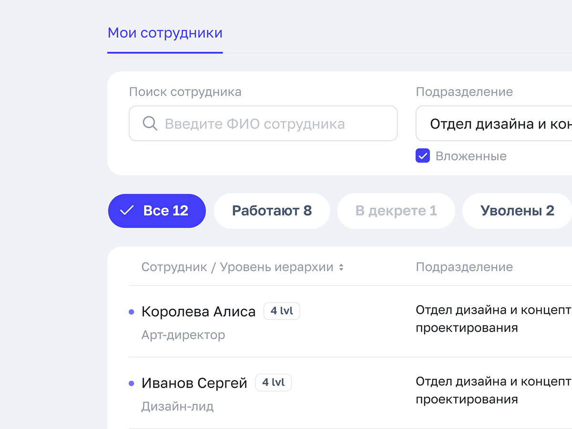Click the status dot beside Иванов Сергей
The height and width of the screenshot is (429, 572).
(132, 383)
